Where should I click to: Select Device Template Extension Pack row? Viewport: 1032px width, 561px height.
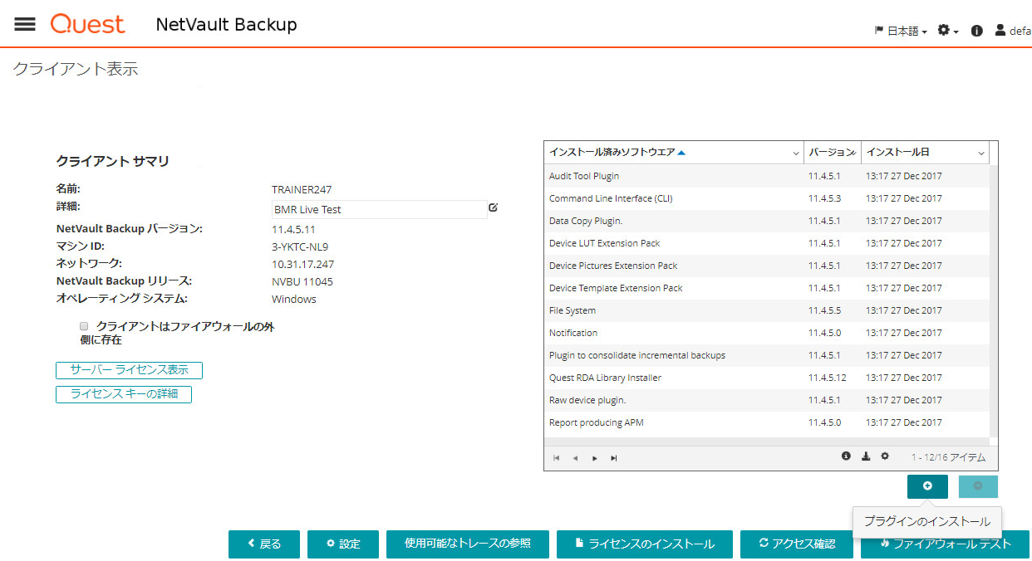coord(766,288)
